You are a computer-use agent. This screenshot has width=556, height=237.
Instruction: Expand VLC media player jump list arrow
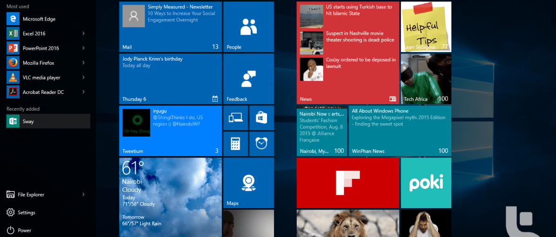(83, 77)
